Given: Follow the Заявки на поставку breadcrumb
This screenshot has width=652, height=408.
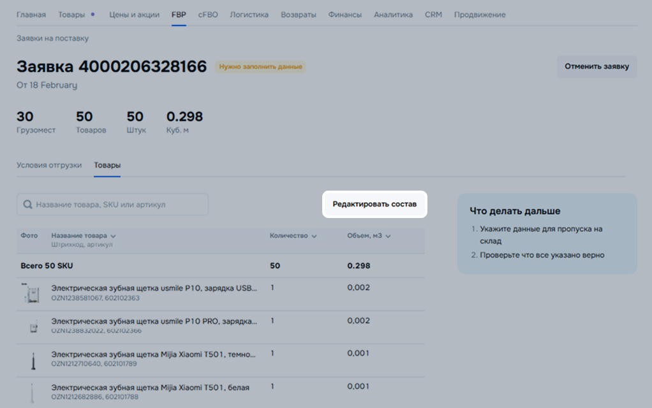Looking at the screenshot, I should click(x=52, y=38).
